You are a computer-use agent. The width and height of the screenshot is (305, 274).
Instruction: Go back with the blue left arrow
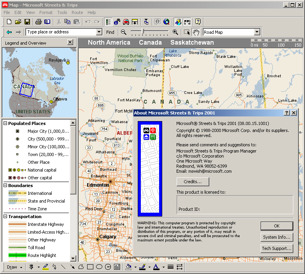[9, 32]
